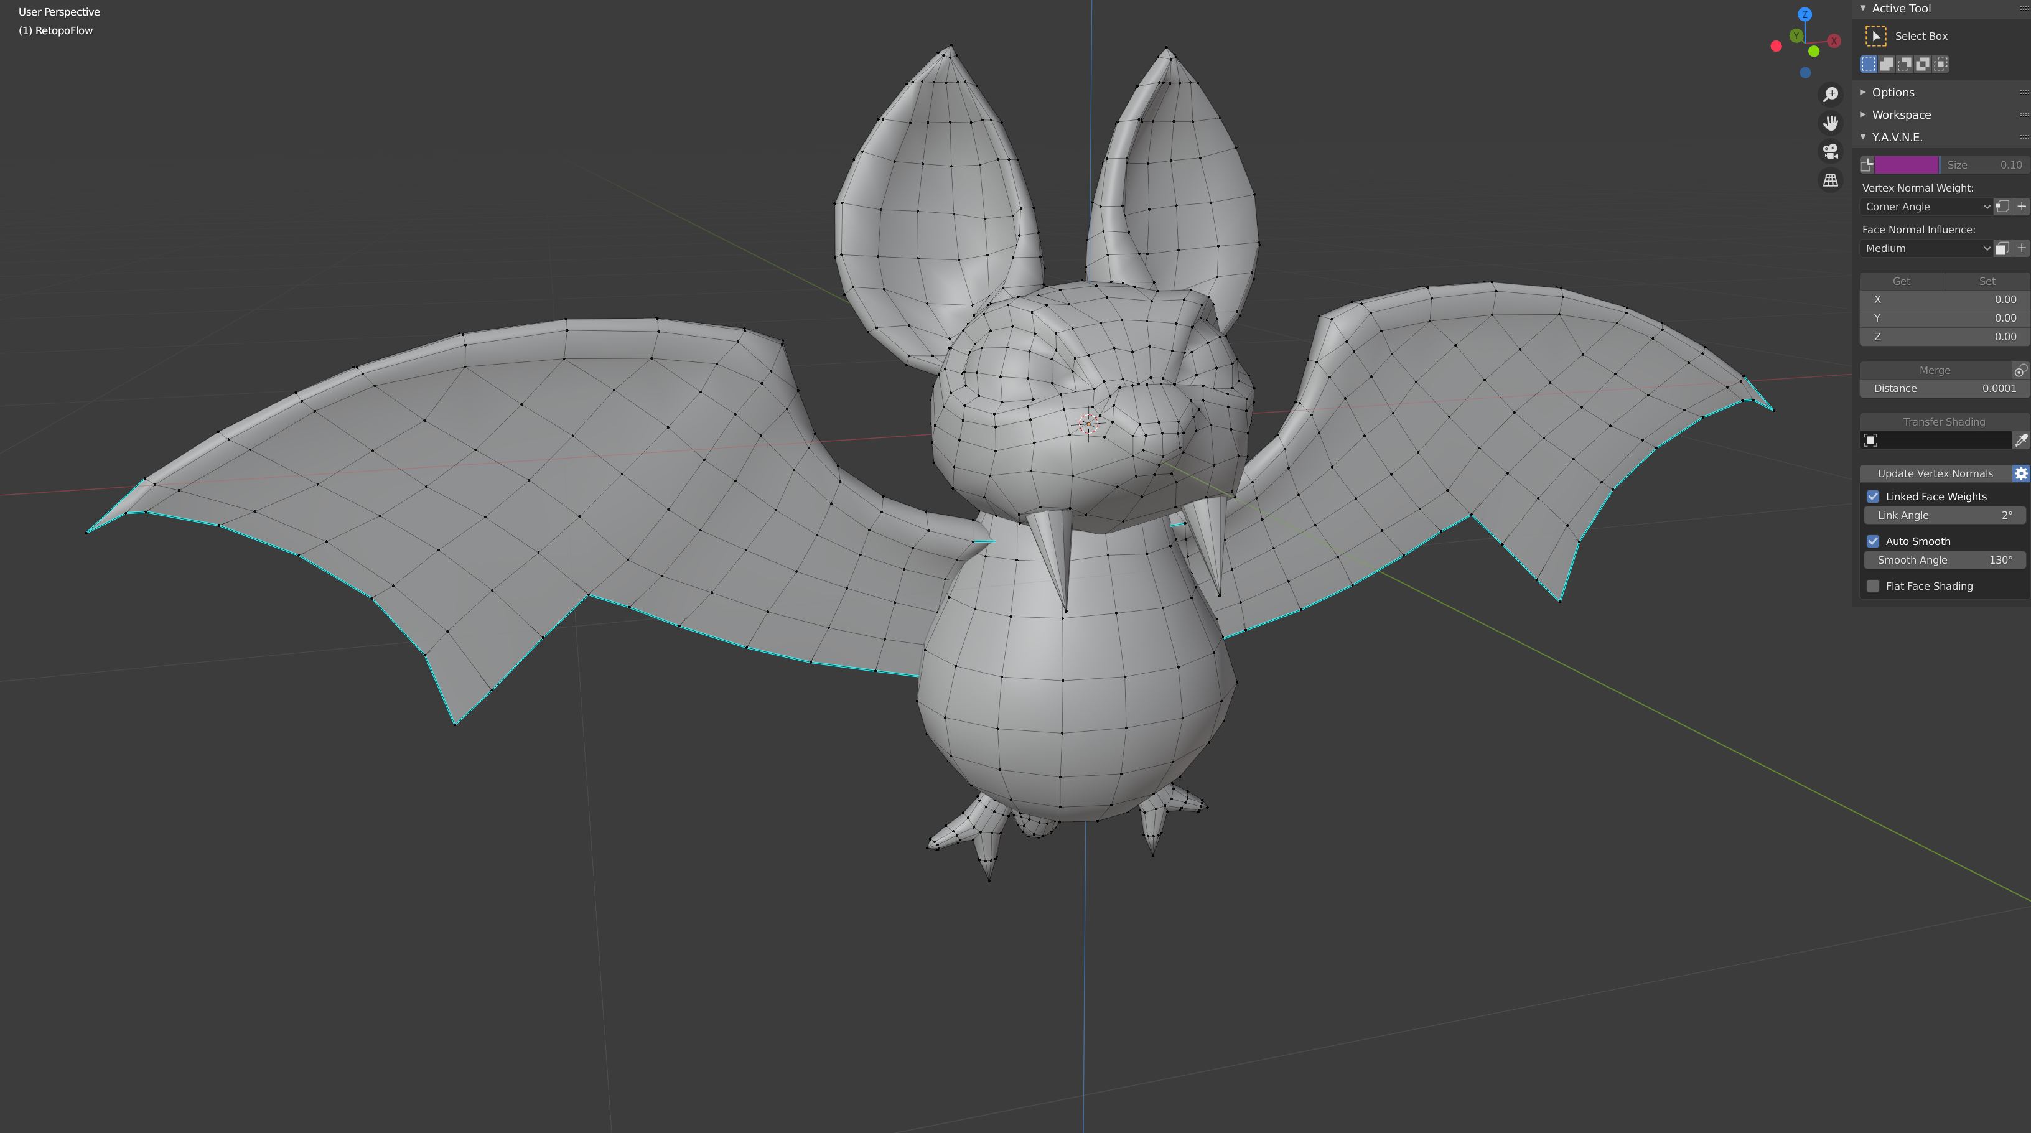Collapse the Active Tool panel

click(1863, 8)
